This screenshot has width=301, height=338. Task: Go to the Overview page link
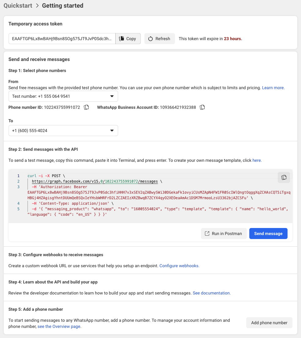coord(59,326)
